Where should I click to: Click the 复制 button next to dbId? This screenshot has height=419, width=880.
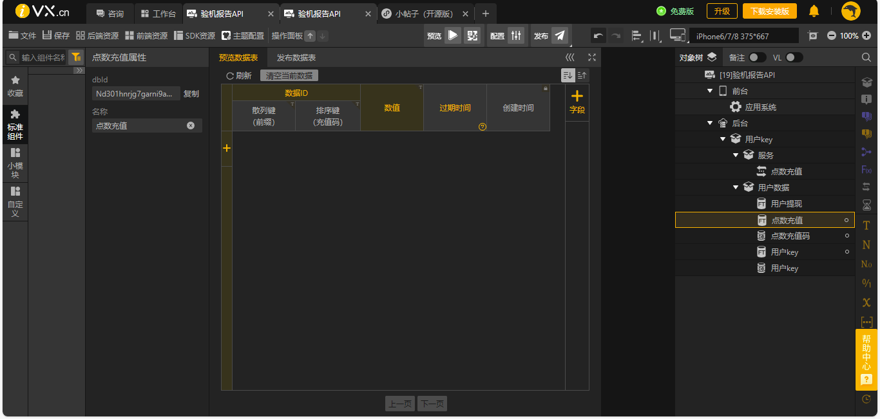(x=191, y=94)
